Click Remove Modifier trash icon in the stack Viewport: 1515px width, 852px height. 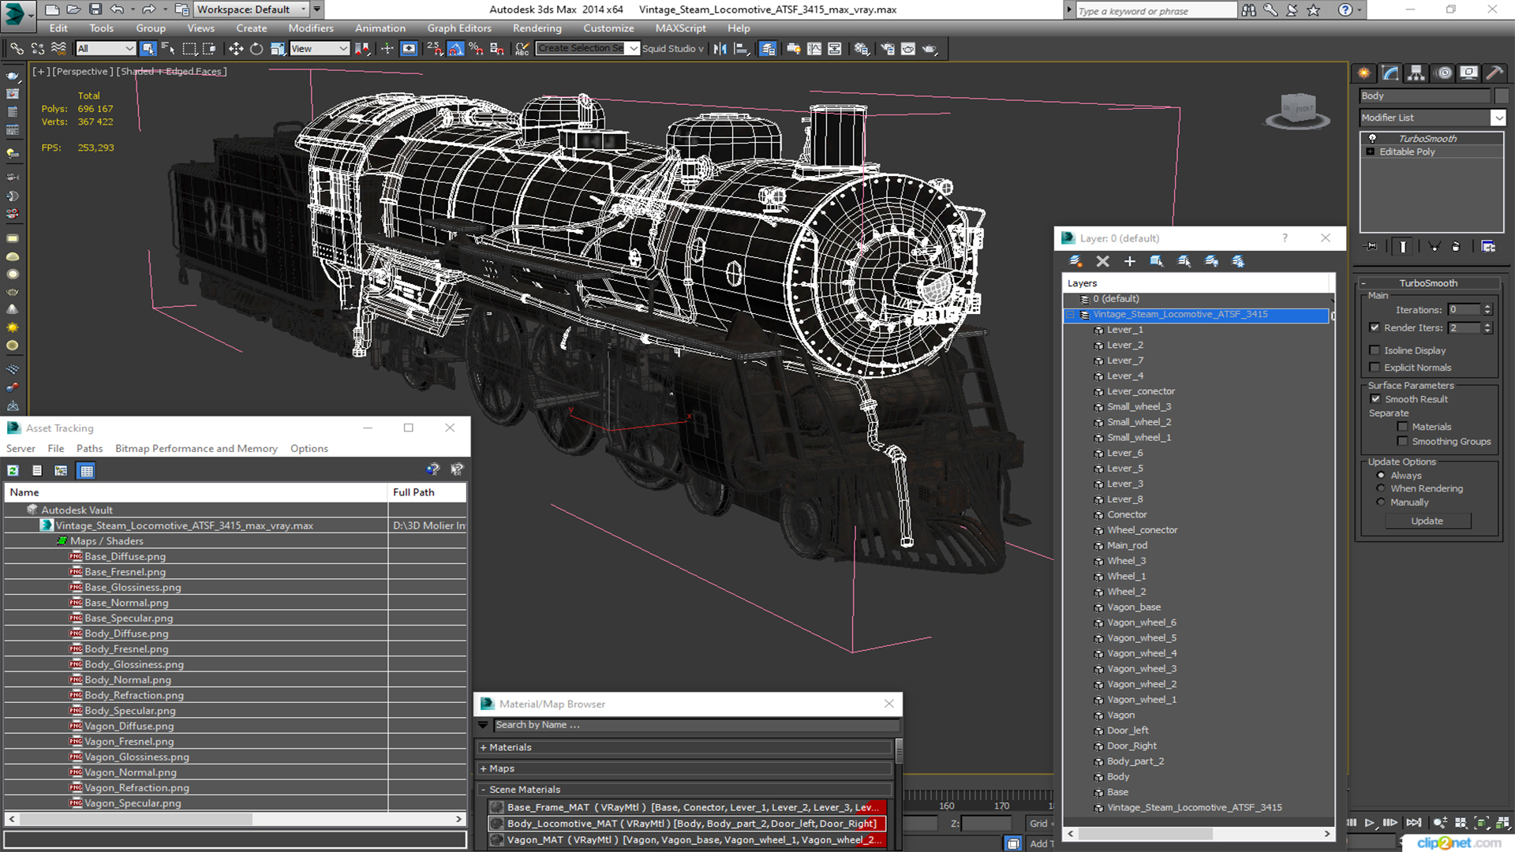[x=1456, y=247]
